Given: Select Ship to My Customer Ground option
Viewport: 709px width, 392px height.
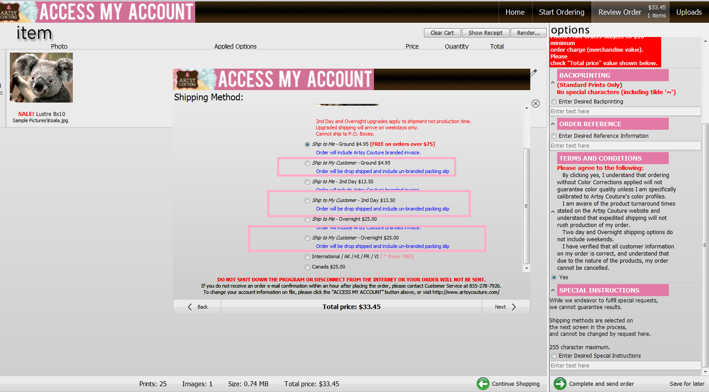Looking at the screenshot, I should coord(307,163).
